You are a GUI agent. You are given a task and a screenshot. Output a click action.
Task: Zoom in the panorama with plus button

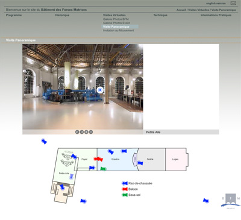click(x=86, y=132)
